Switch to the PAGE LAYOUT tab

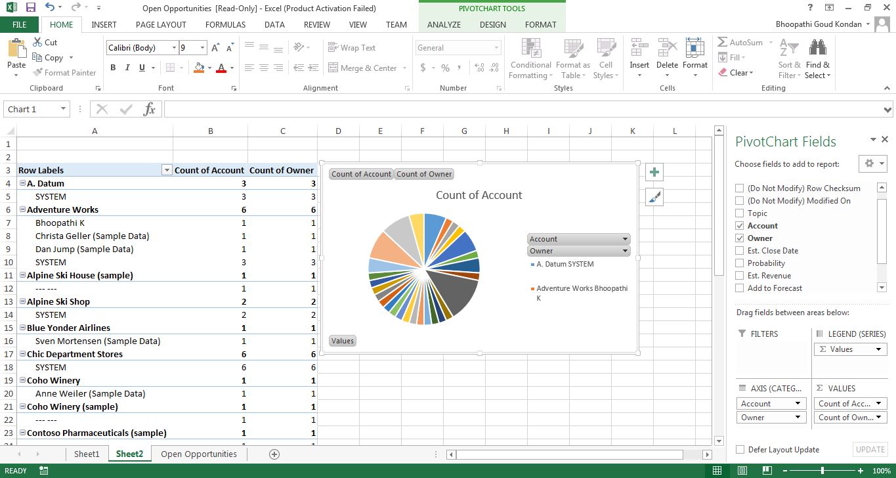[161, 24]
